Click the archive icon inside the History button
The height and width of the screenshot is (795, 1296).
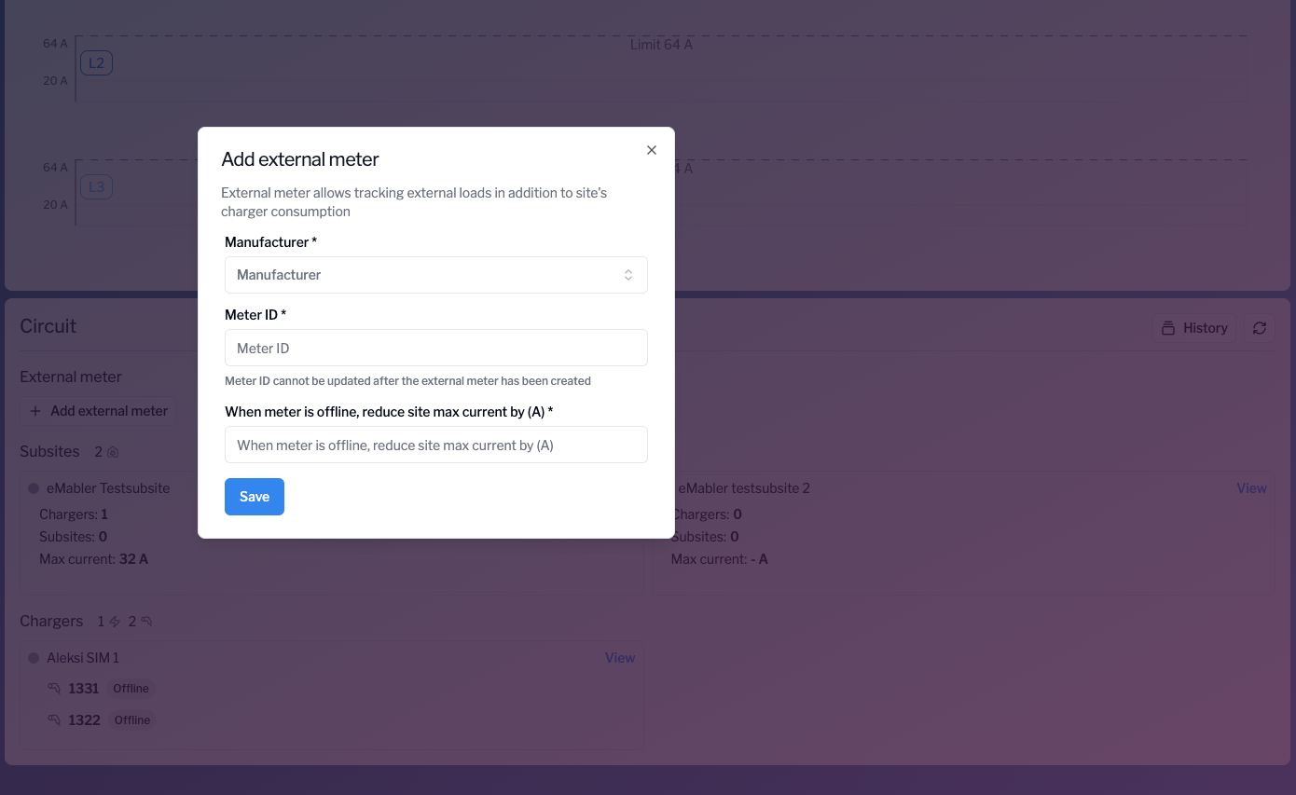click(1170, 327)
